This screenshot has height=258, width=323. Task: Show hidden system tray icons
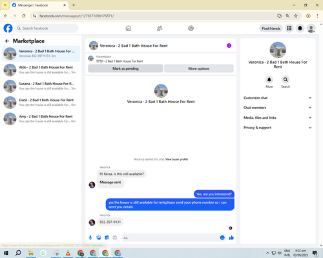click(x=267, y=253)
